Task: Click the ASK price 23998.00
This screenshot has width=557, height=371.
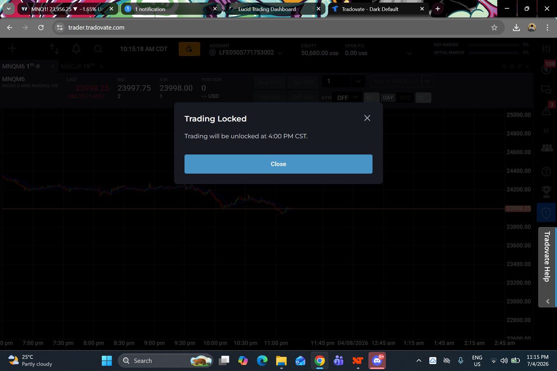Action: point(176,88)
